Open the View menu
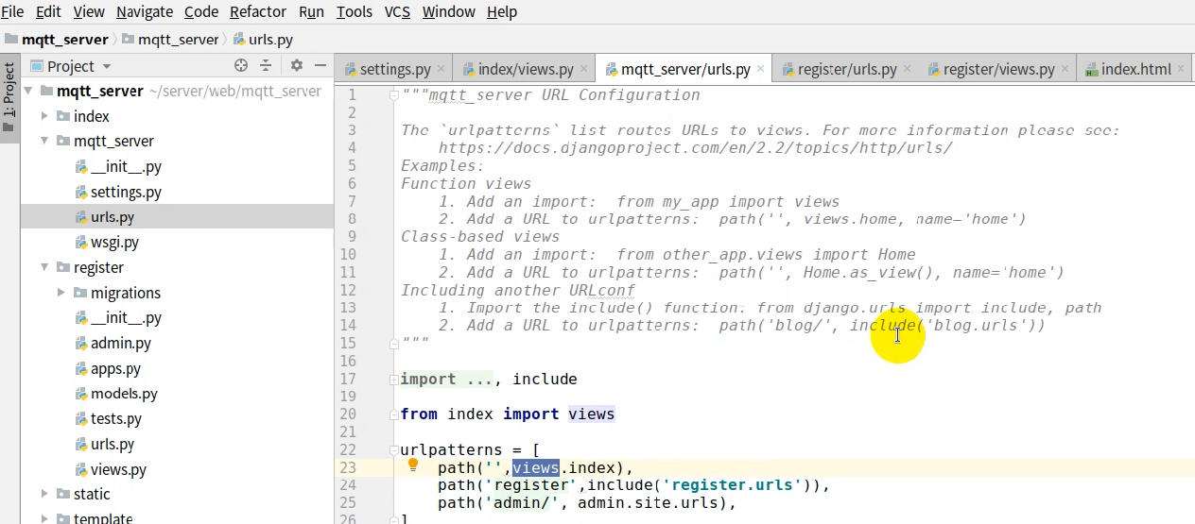 click(x=89, y=11)
